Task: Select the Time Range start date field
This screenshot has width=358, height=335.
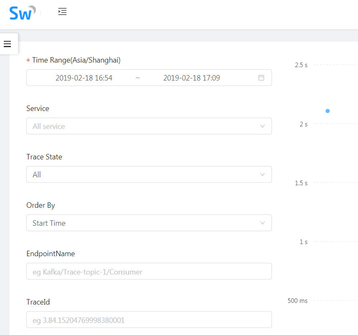Action: [x=84, y=78]
